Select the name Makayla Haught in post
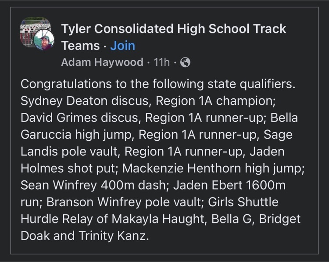329x262 pixels. tap(158, 219)
